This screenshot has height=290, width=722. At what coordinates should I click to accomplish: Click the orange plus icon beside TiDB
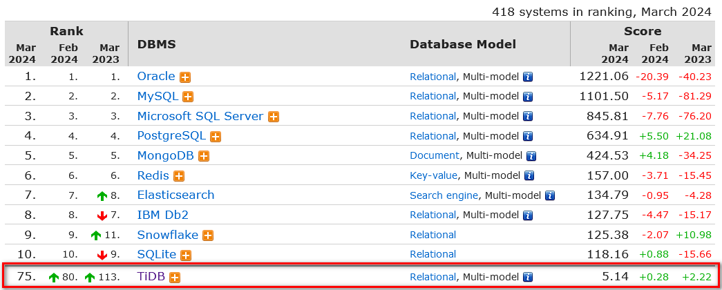coord(175,278)
